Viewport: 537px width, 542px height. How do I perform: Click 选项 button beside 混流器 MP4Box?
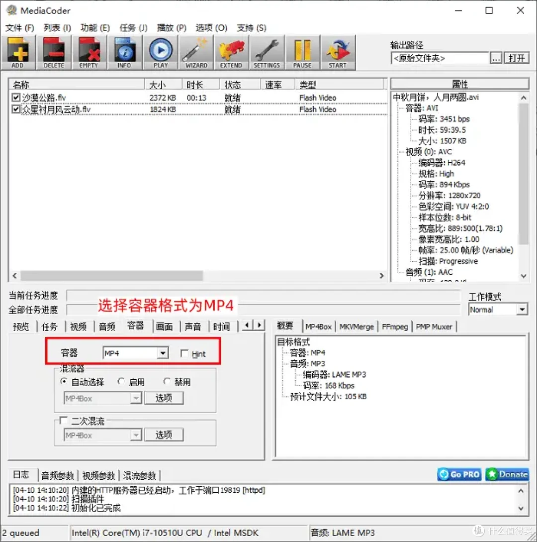click(164, 398)
